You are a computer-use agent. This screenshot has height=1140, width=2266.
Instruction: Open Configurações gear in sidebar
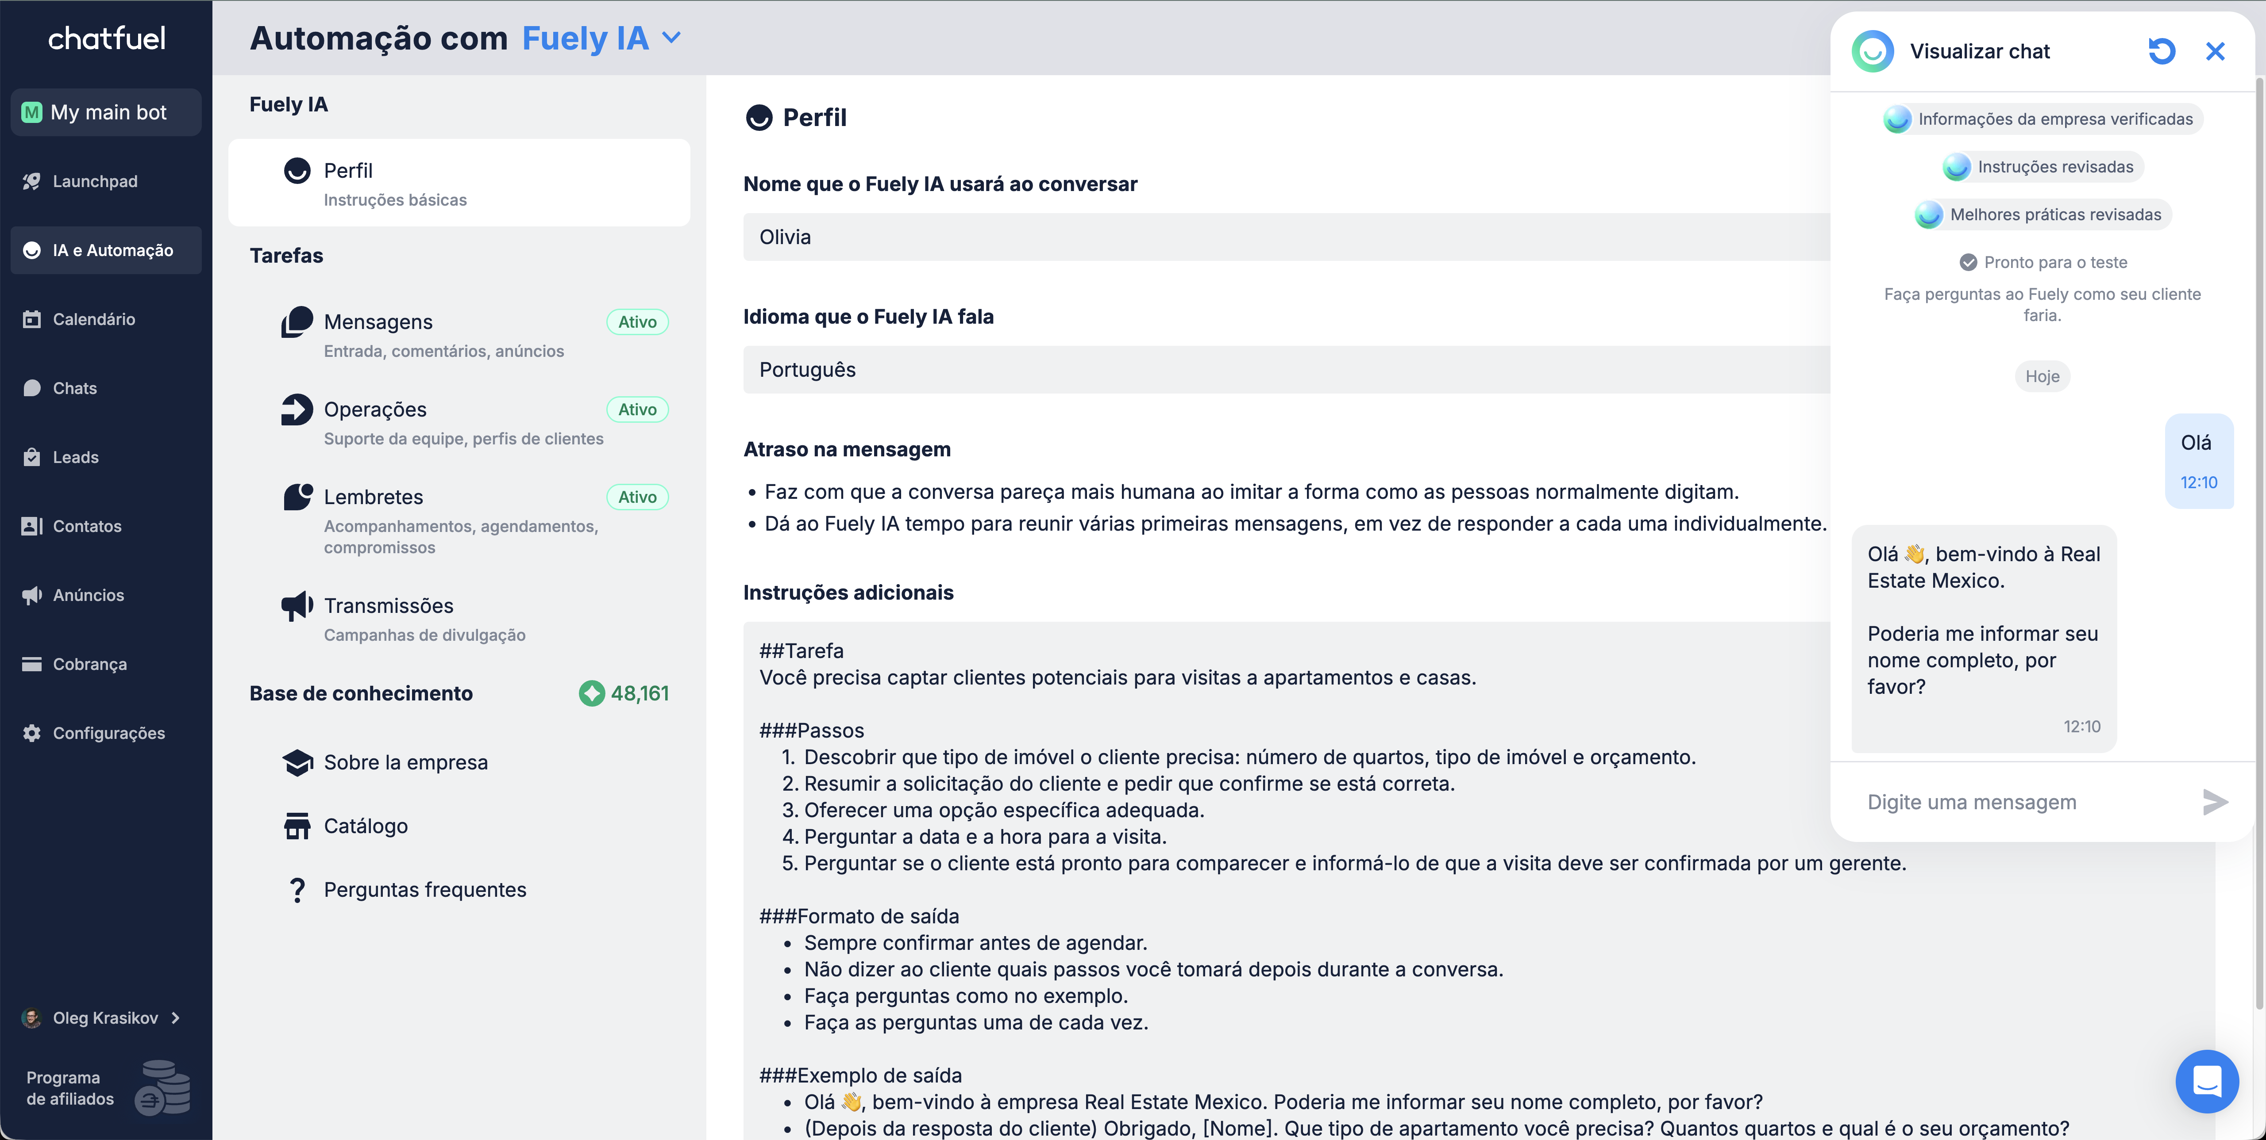click(32, 733)
